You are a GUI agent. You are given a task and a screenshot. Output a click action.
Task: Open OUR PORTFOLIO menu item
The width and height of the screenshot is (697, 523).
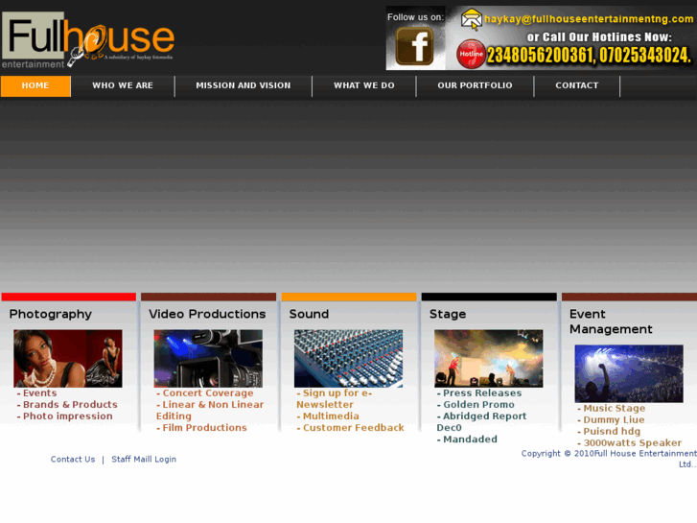pos(475,85)
